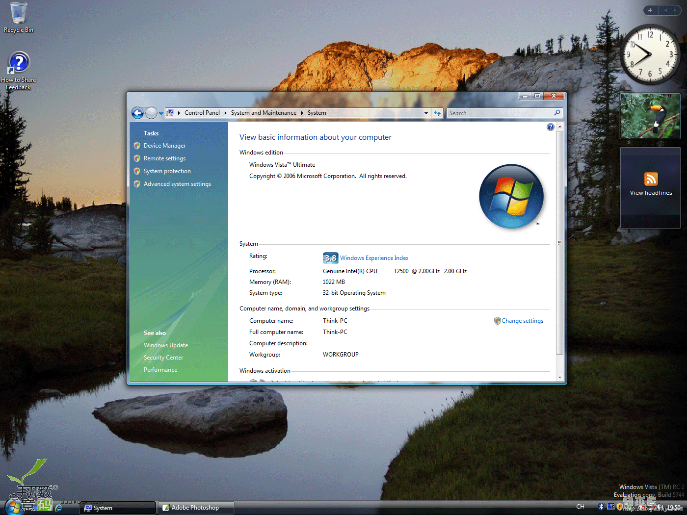The image size is (687, 515).
Task: Click the blue Back navigation arrow
Action: [138, 113]
